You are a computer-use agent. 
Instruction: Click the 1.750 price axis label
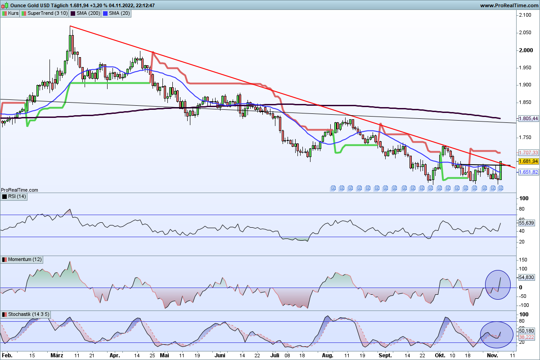click(525, 137)
